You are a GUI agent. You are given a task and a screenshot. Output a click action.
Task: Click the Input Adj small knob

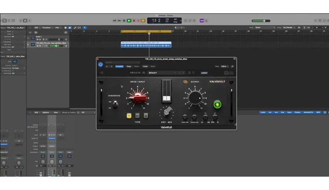point(185,117)
